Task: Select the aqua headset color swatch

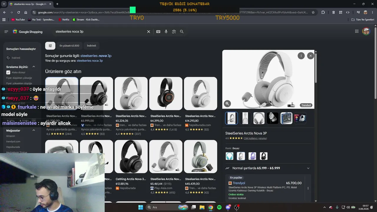Action: coord(229,156)
